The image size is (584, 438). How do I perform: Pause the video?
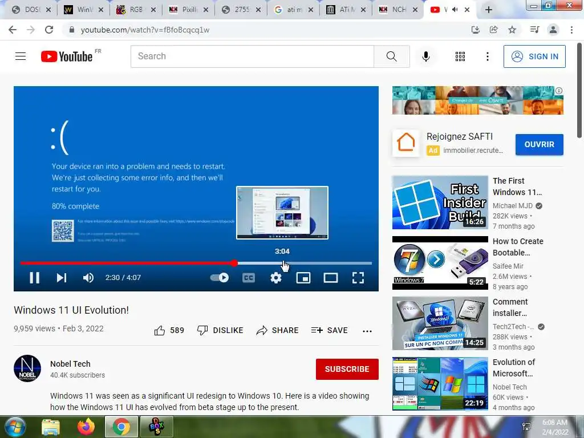pos(35,278)
